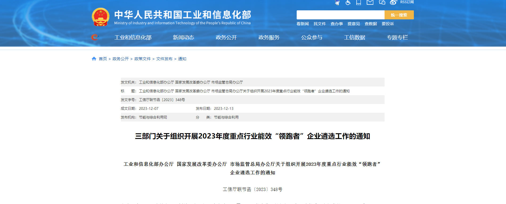
Task: Open the wheelchair accessibility mode icon
Action: pos(348,3)
